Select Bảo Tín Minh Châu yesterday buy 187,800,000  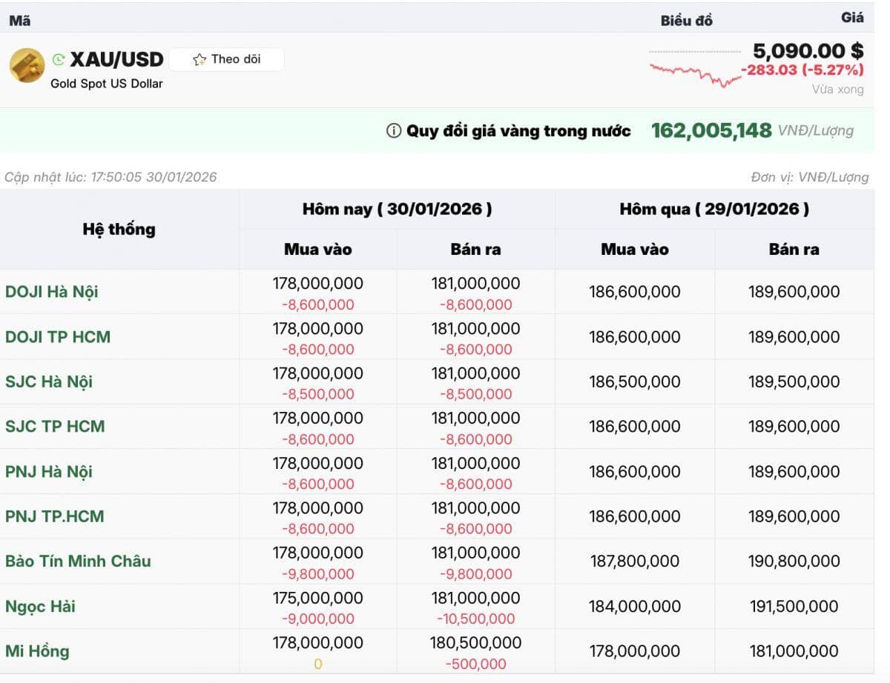635,562
